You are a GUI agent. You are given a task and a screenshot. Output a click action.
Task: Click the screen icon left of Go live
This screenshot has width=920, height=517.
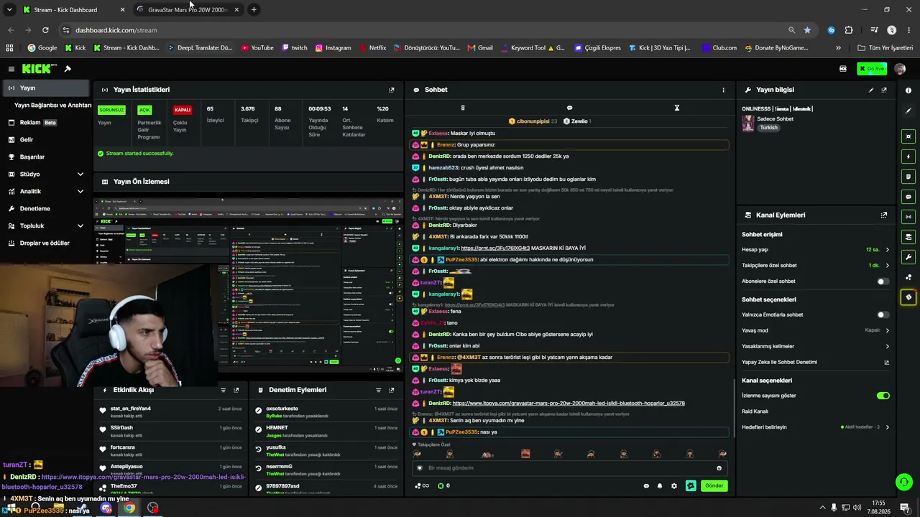point(843,69)
